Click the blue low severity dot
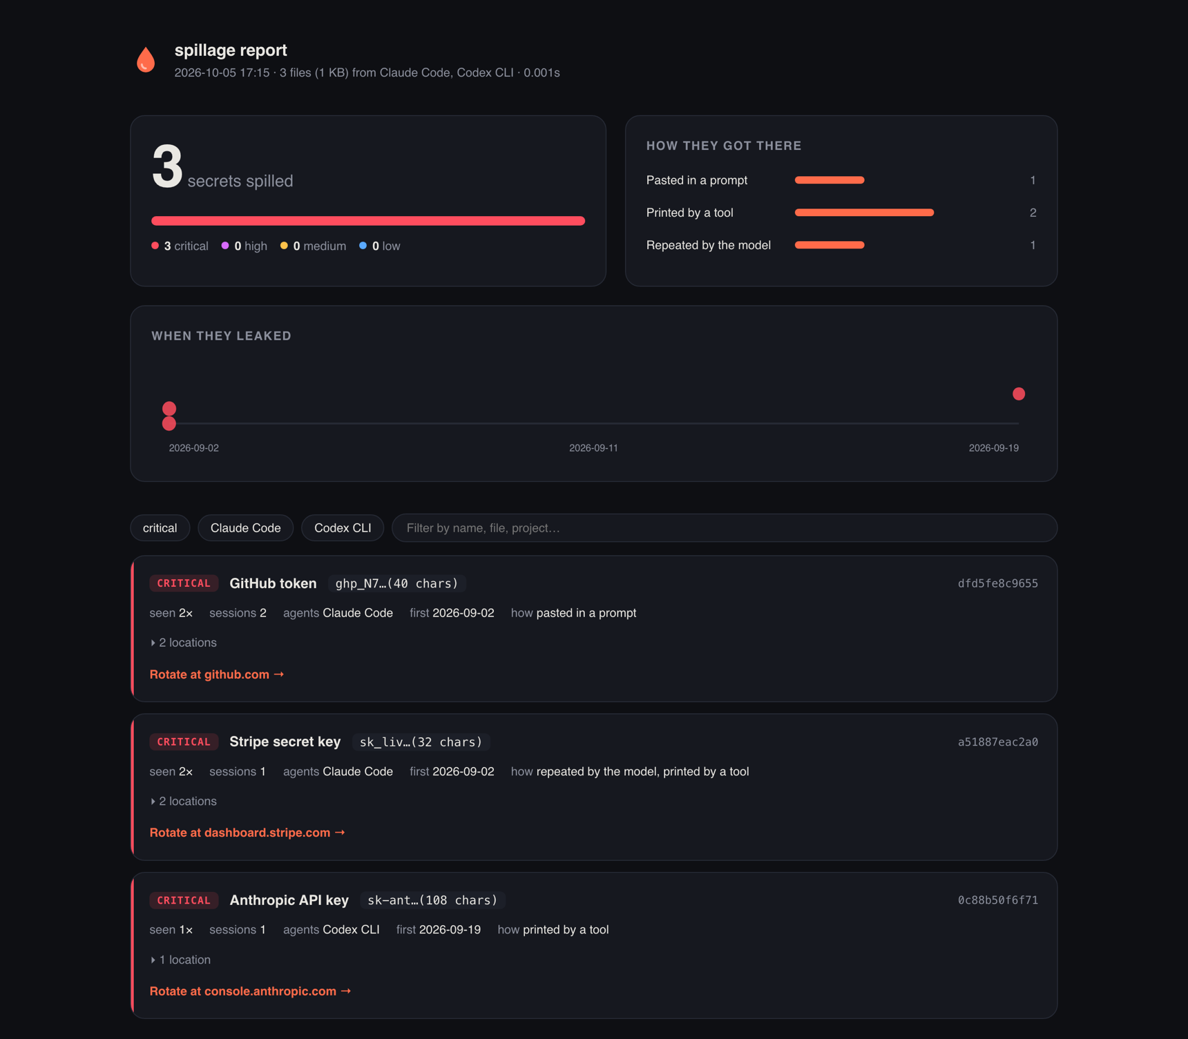This screenshot has width=1188, height=1039. coord(363,246)
